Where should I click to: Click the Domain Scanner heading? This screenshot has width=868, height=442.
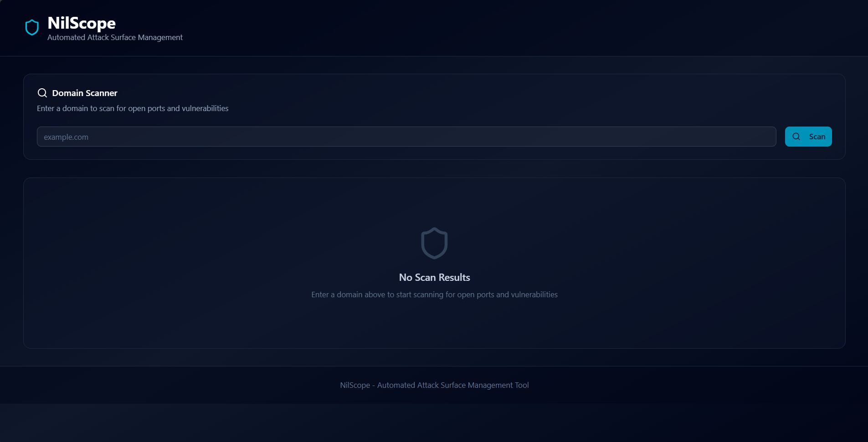pyautogui.click(x=85, y=93)
